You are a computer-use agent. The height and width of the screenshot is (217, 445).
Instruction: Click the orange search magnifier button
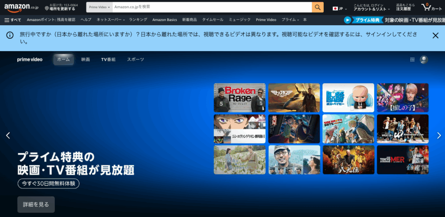(318, 7)
